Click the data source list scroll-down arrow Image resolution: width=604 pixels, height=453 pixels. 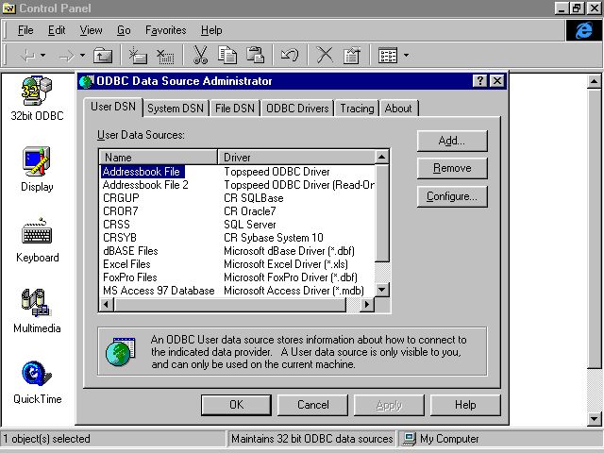pos(381,290)
